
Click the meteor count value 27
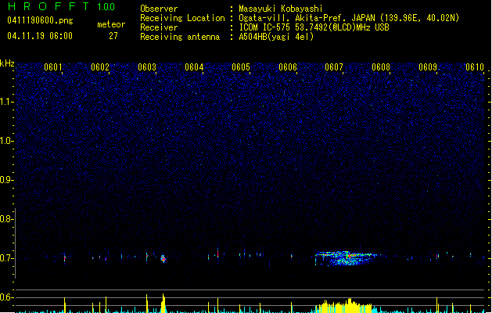[x=113, y=36]
